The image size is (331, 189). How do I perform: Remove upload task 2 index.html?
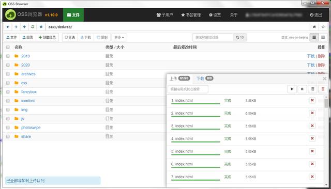312,113
